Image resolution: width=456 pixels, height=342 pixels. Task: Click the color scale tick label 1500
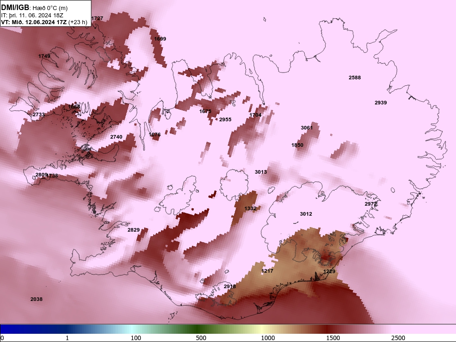coord(333,338)
